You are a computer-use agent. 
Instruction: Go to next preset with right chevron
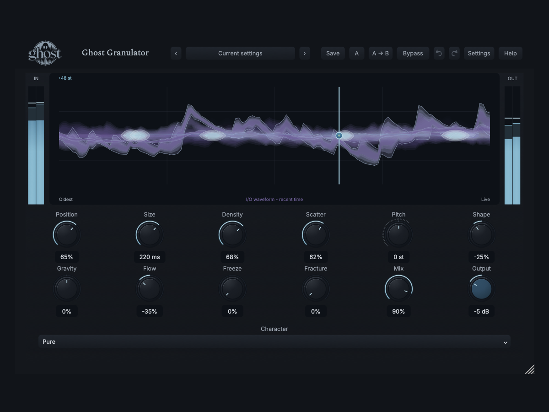[305, 53]
